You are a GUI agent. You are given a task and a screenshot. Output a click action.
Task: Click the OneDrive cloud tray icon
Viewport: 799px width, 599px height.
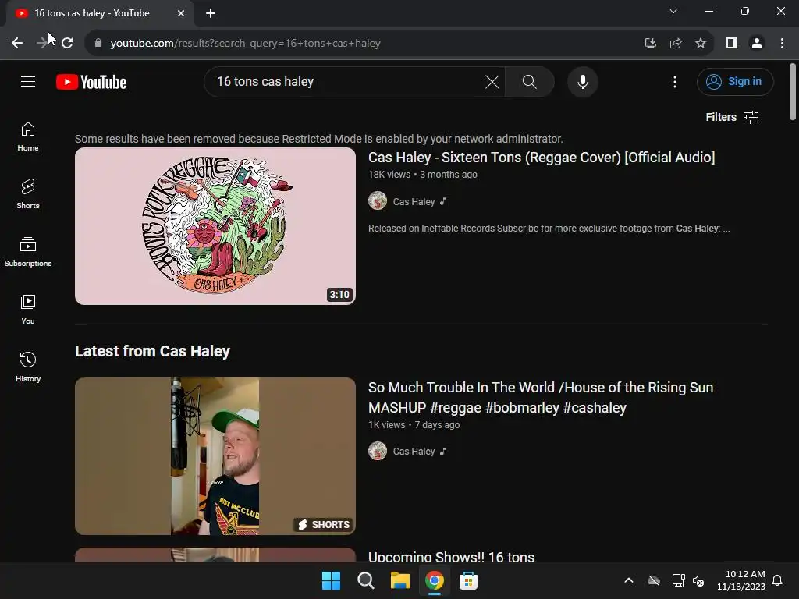[654, 580]
